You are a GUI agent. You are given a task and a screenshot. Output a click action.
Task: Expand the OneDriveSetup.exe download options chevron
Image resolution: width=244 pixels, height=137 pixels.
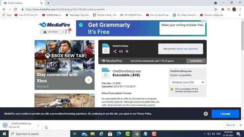click(x=38, y=125)
